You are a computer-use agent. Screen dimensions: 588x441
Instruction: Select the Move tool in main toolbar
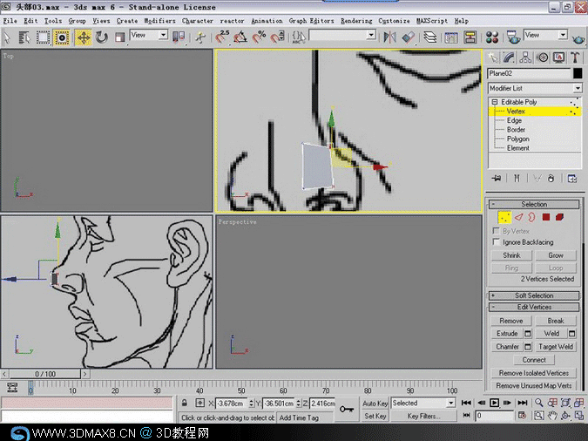[84, 37]
